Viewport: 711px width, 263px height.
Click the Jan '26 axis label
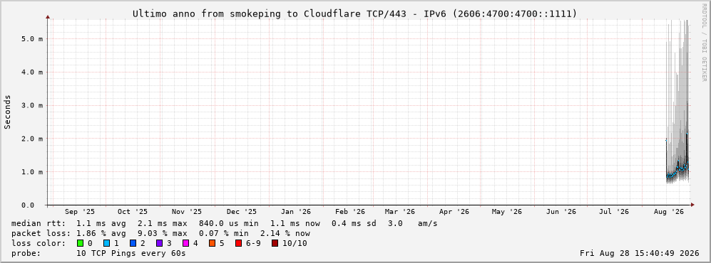tap(296, 212)
